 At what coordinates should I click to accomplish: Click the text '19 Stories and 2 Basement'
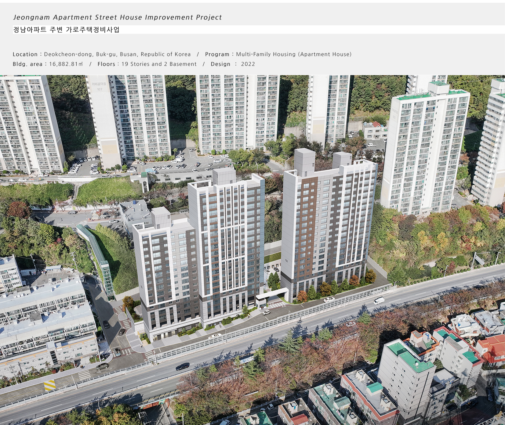coord(159,64)
